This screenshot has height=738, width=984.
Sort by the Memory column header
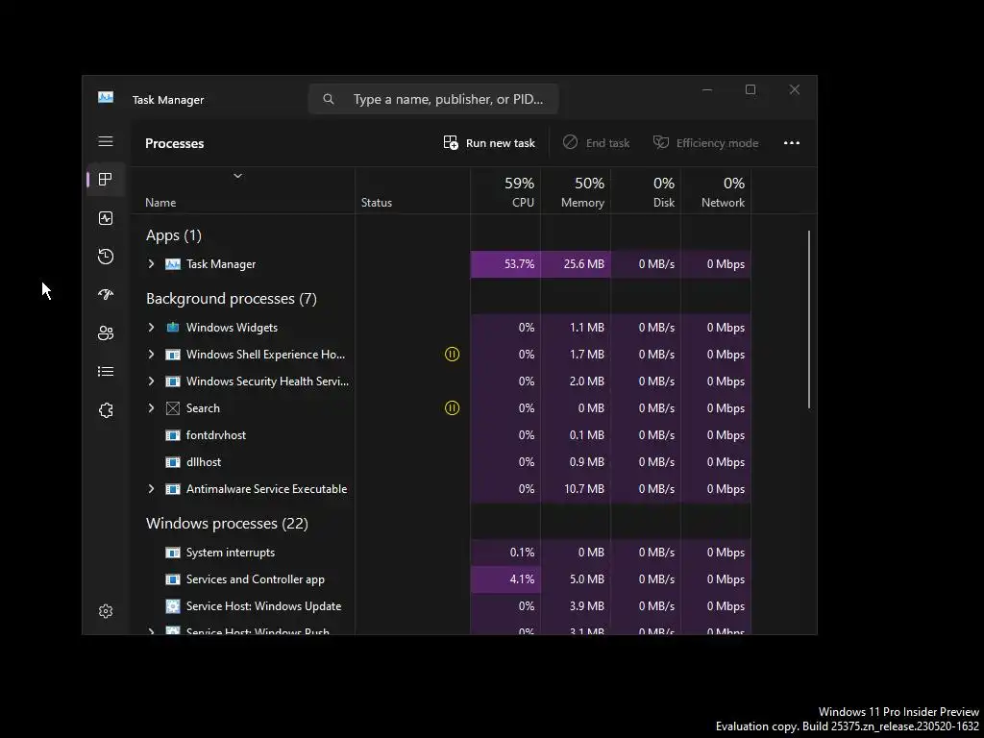pos(576,191)
